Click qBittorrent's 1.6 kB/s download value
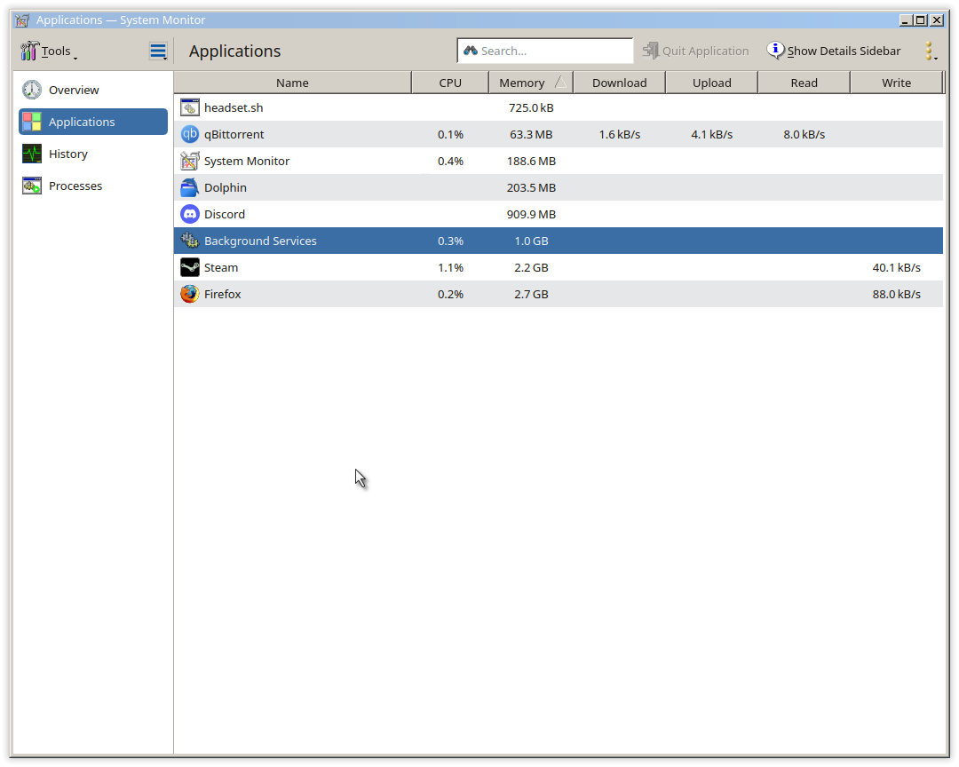 pyautogui.click(x=620, y=134)
